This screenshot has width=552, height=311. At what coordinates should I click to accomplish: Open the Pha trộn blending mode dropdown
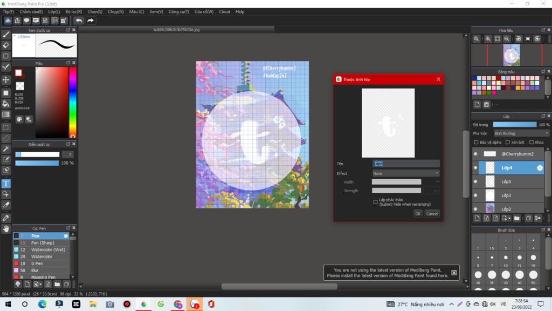[x=521, y=133]
